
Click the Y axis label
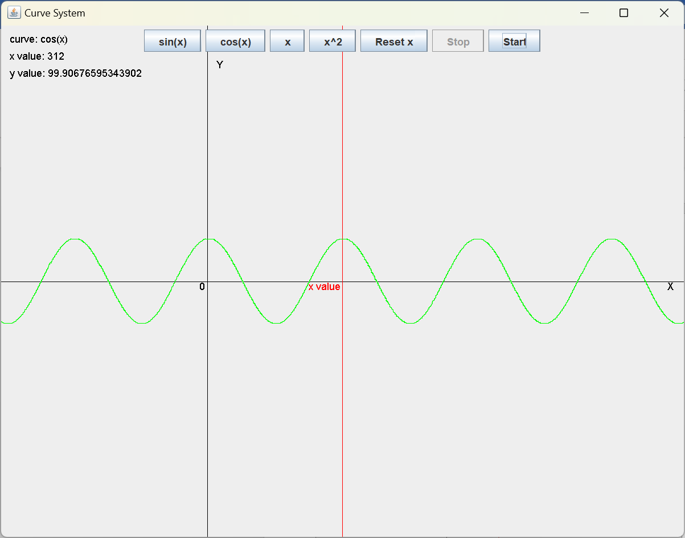point(220,65)
